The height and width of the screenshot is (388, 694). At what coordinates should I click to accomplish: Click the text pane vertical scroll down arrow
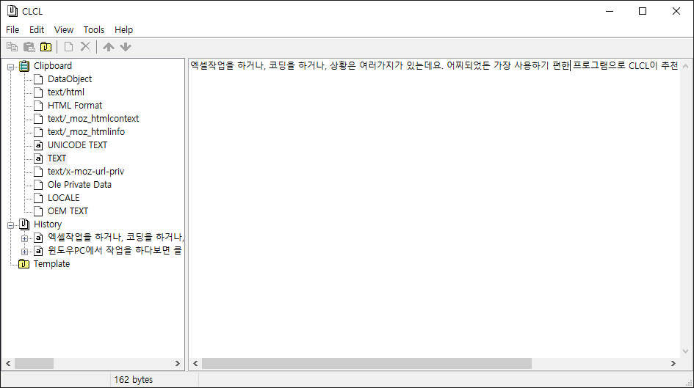pyautogui.click(x=686, y=351)
